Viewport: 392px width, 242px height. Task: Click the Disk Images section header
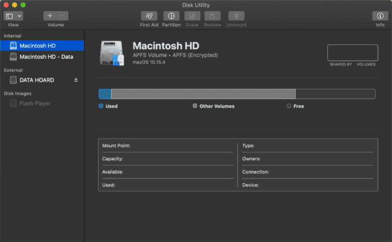tap(18, 94)
